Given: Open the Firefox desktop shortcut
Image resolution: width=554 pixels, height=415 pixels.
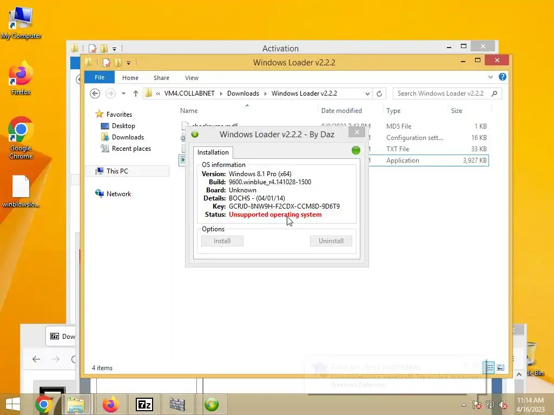Looking at the screenshot, I should (x=21, y=78).
